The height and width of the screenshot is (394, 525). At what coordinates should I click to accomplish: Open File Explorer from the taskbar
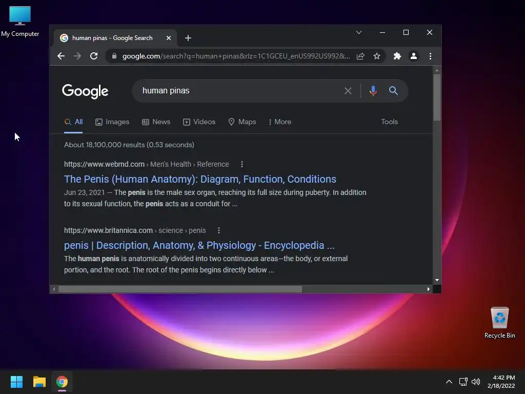click(x=39, y=382)
